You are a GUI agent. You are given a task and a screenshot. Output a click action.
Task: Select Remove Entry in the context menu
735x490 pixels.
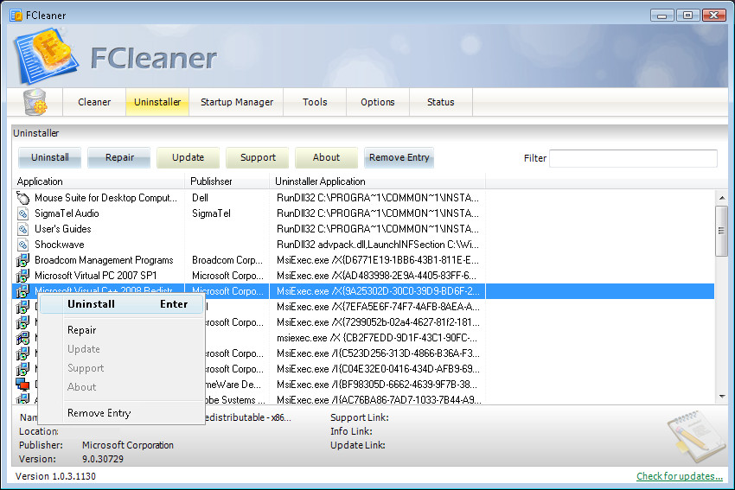(x=122, y=413)
